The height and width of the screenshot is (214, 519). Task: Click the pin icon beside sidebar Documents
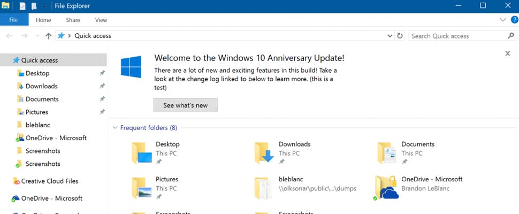(102, 99)
